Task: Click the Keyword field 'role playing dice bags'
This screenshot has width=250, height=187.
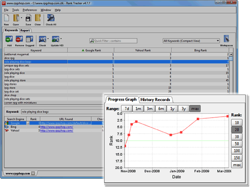Action: point(62,112)
